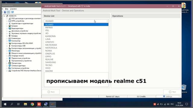This screenshot has height=108, width=193.
Task: Click the 0.0 Credits status entry
Action: pyautogui.click(x=141, y=97)
